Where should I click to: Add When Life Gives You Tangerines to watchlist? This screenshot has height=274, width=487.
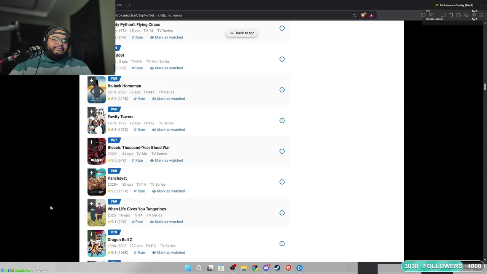coord(91,204)
